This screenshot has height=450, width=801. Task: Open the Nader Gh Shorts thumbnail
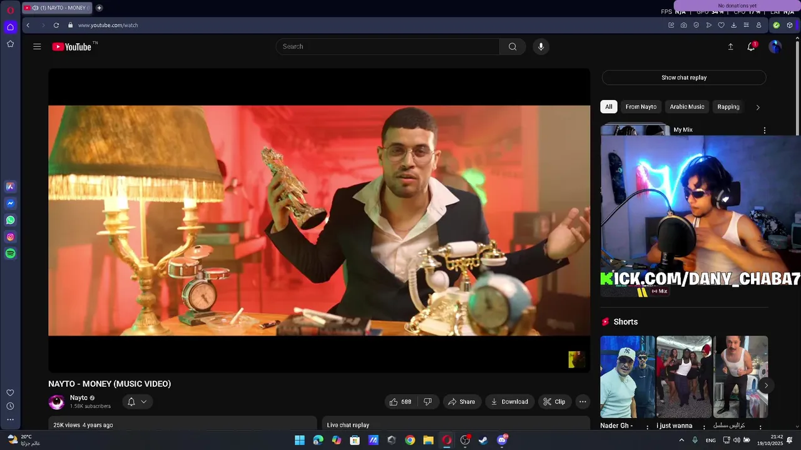pyautogui.click(x=628, y=377)
